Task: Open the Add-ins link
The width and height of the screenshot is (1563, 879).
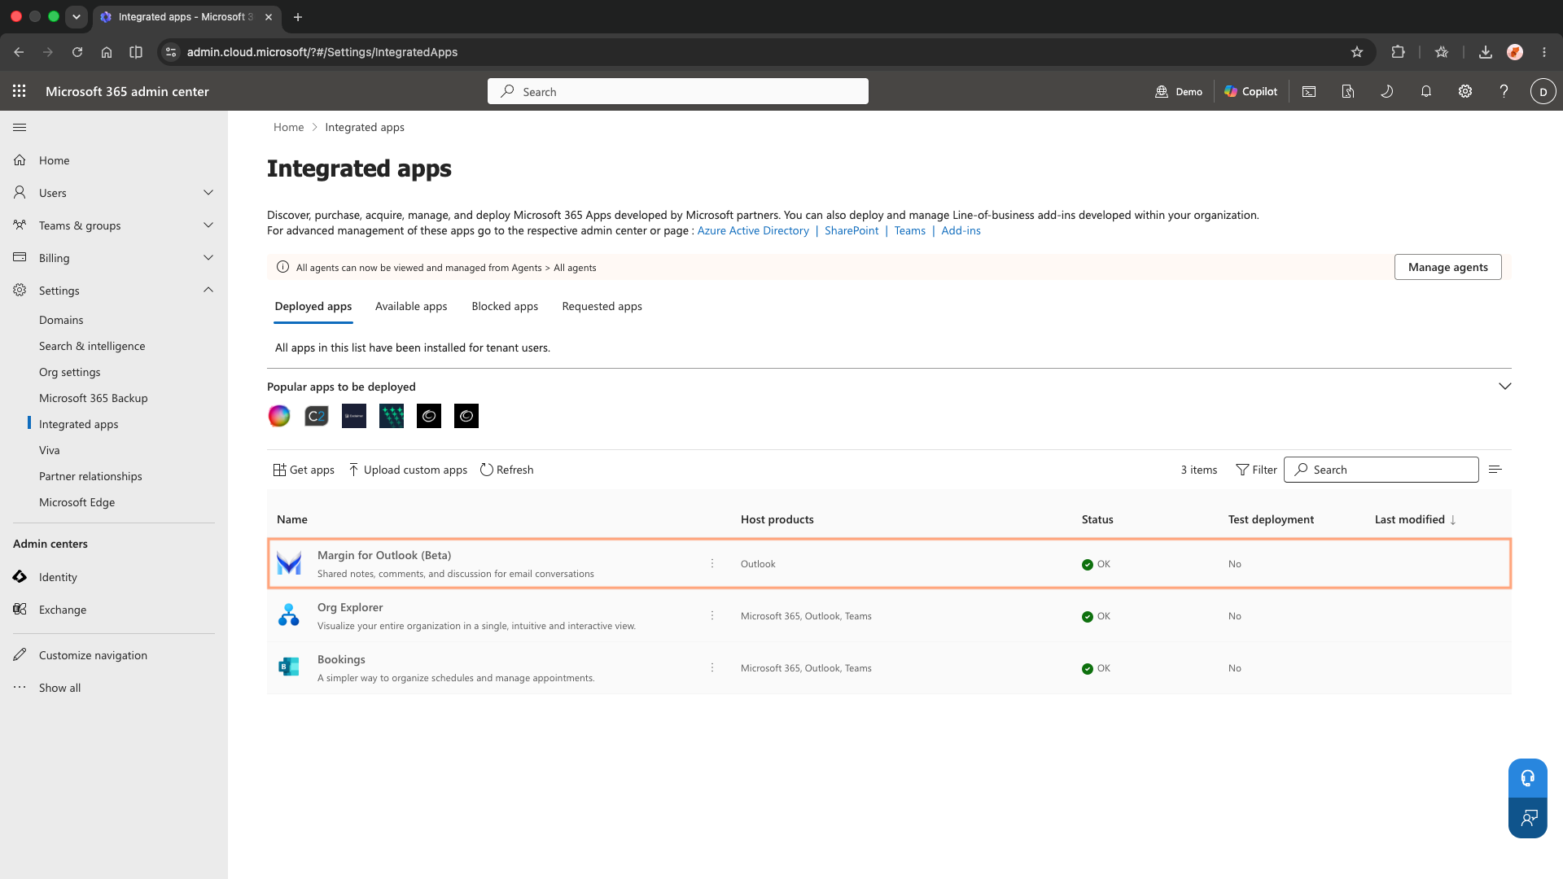Action: [x=961, y=230]
